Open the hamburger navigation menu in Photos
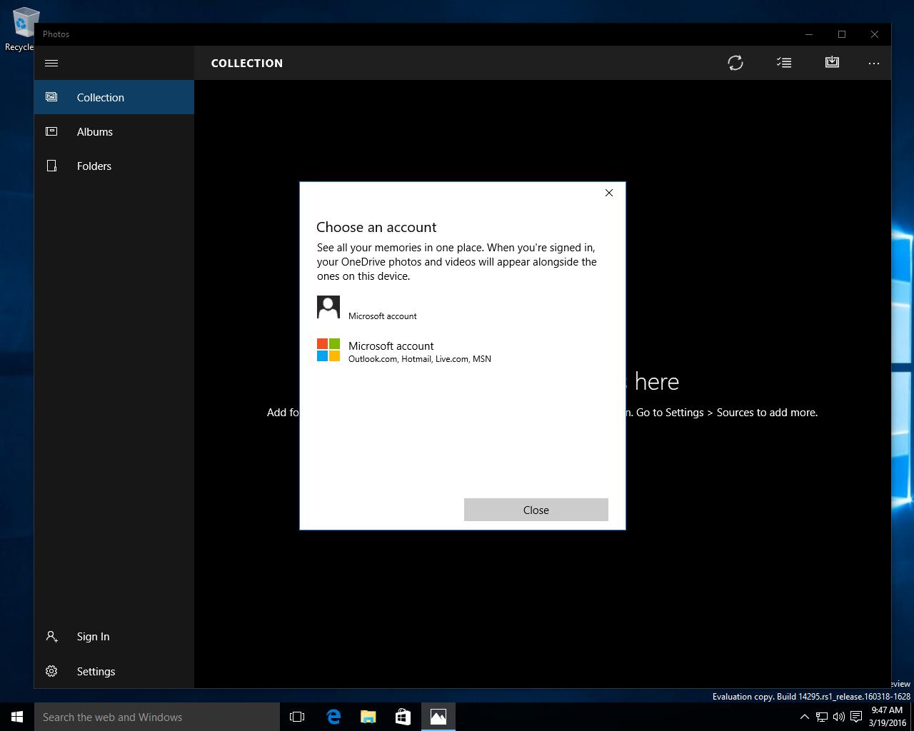This screenshot has height=731, width=914. point(51,63)
